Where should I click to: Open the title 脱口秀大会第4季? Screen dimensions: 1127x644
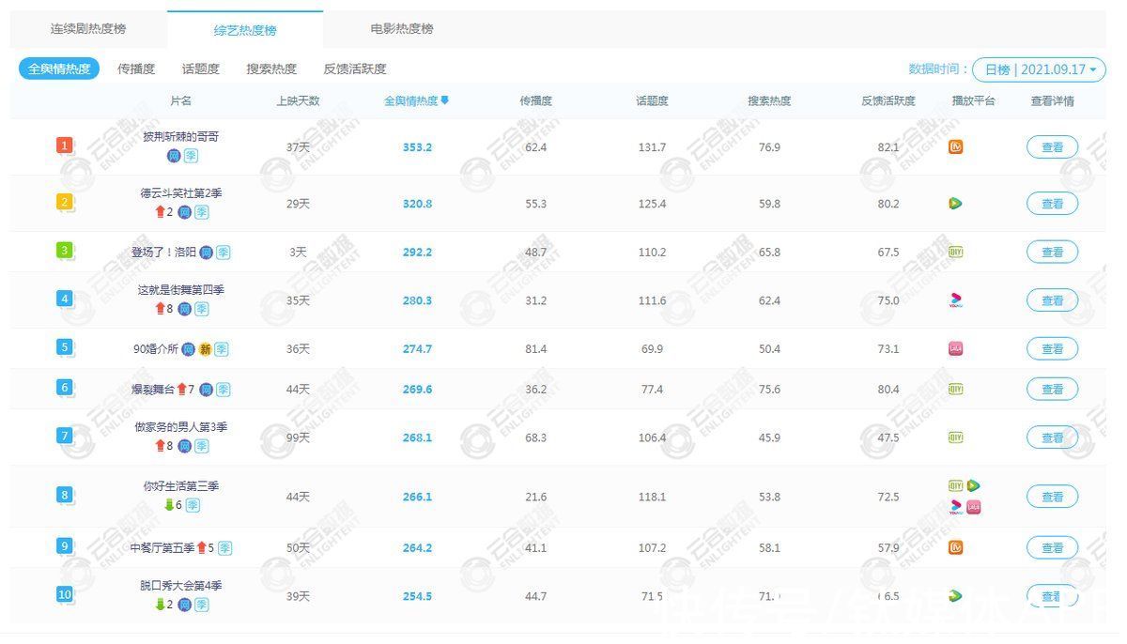tap(180, 586)
